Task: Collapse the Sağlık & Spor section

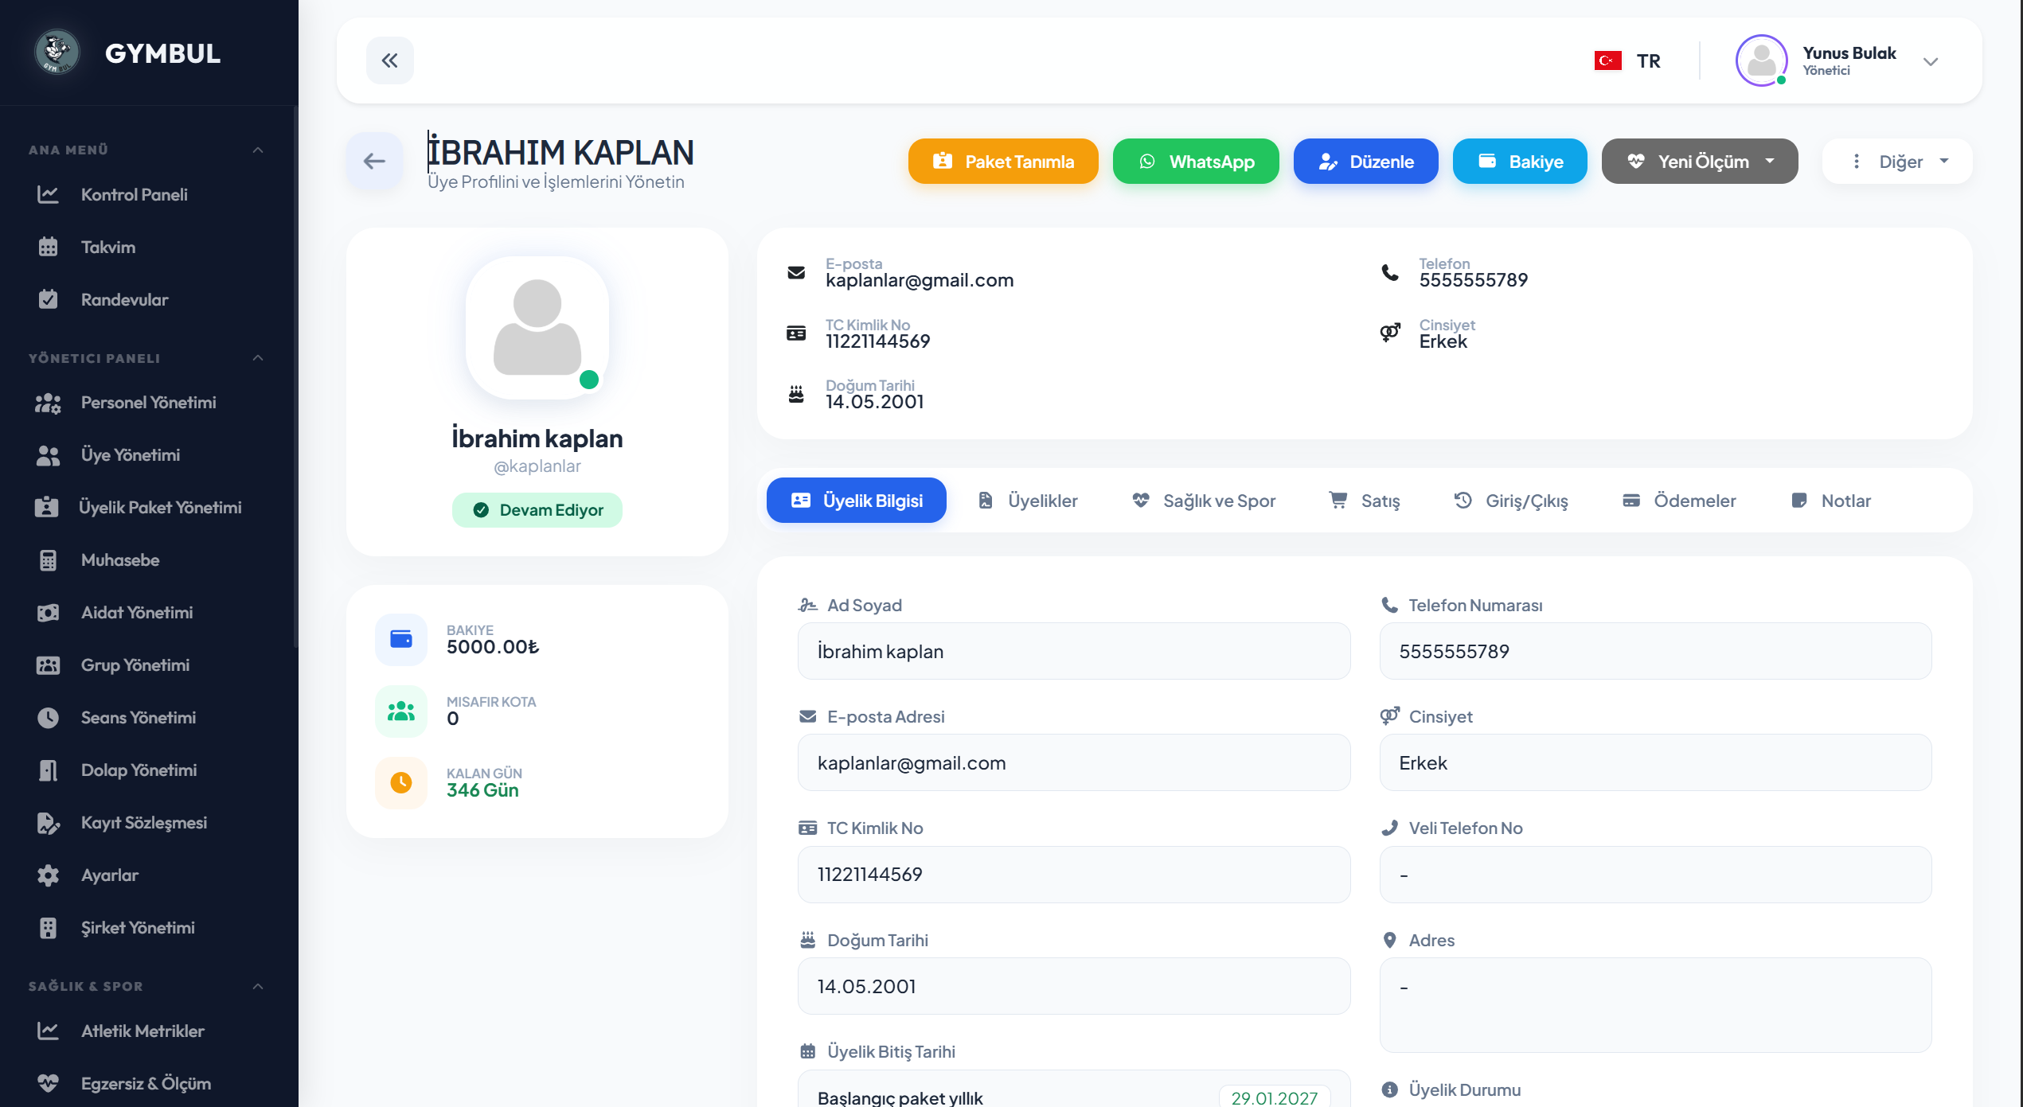Action: (x=258, y=986)
